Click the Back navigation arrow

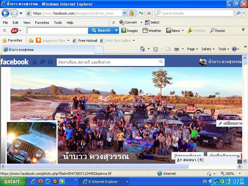(x=5, y=13)
